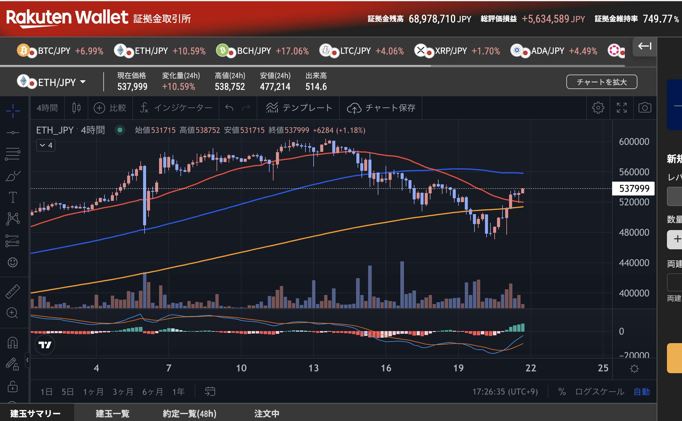Select BCH/JPY in the ticker bar

coord(262,51)
